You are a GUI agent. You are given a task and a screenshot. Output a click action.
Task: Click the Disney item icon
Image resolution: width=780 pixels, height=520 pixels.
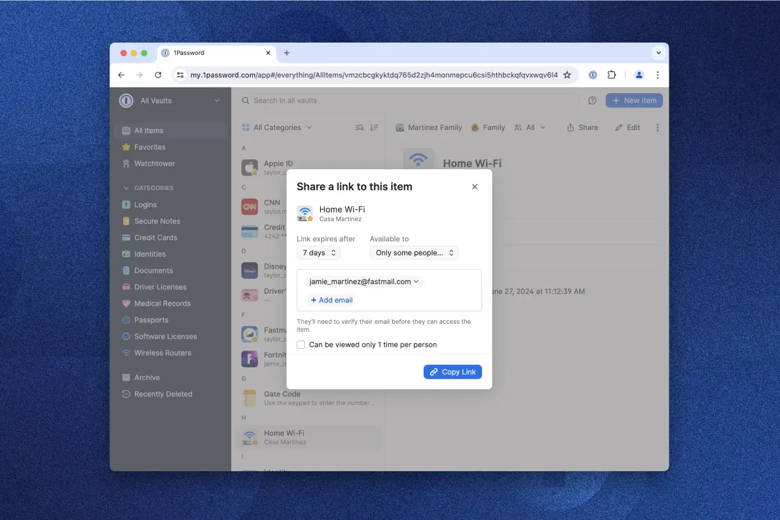249,271
